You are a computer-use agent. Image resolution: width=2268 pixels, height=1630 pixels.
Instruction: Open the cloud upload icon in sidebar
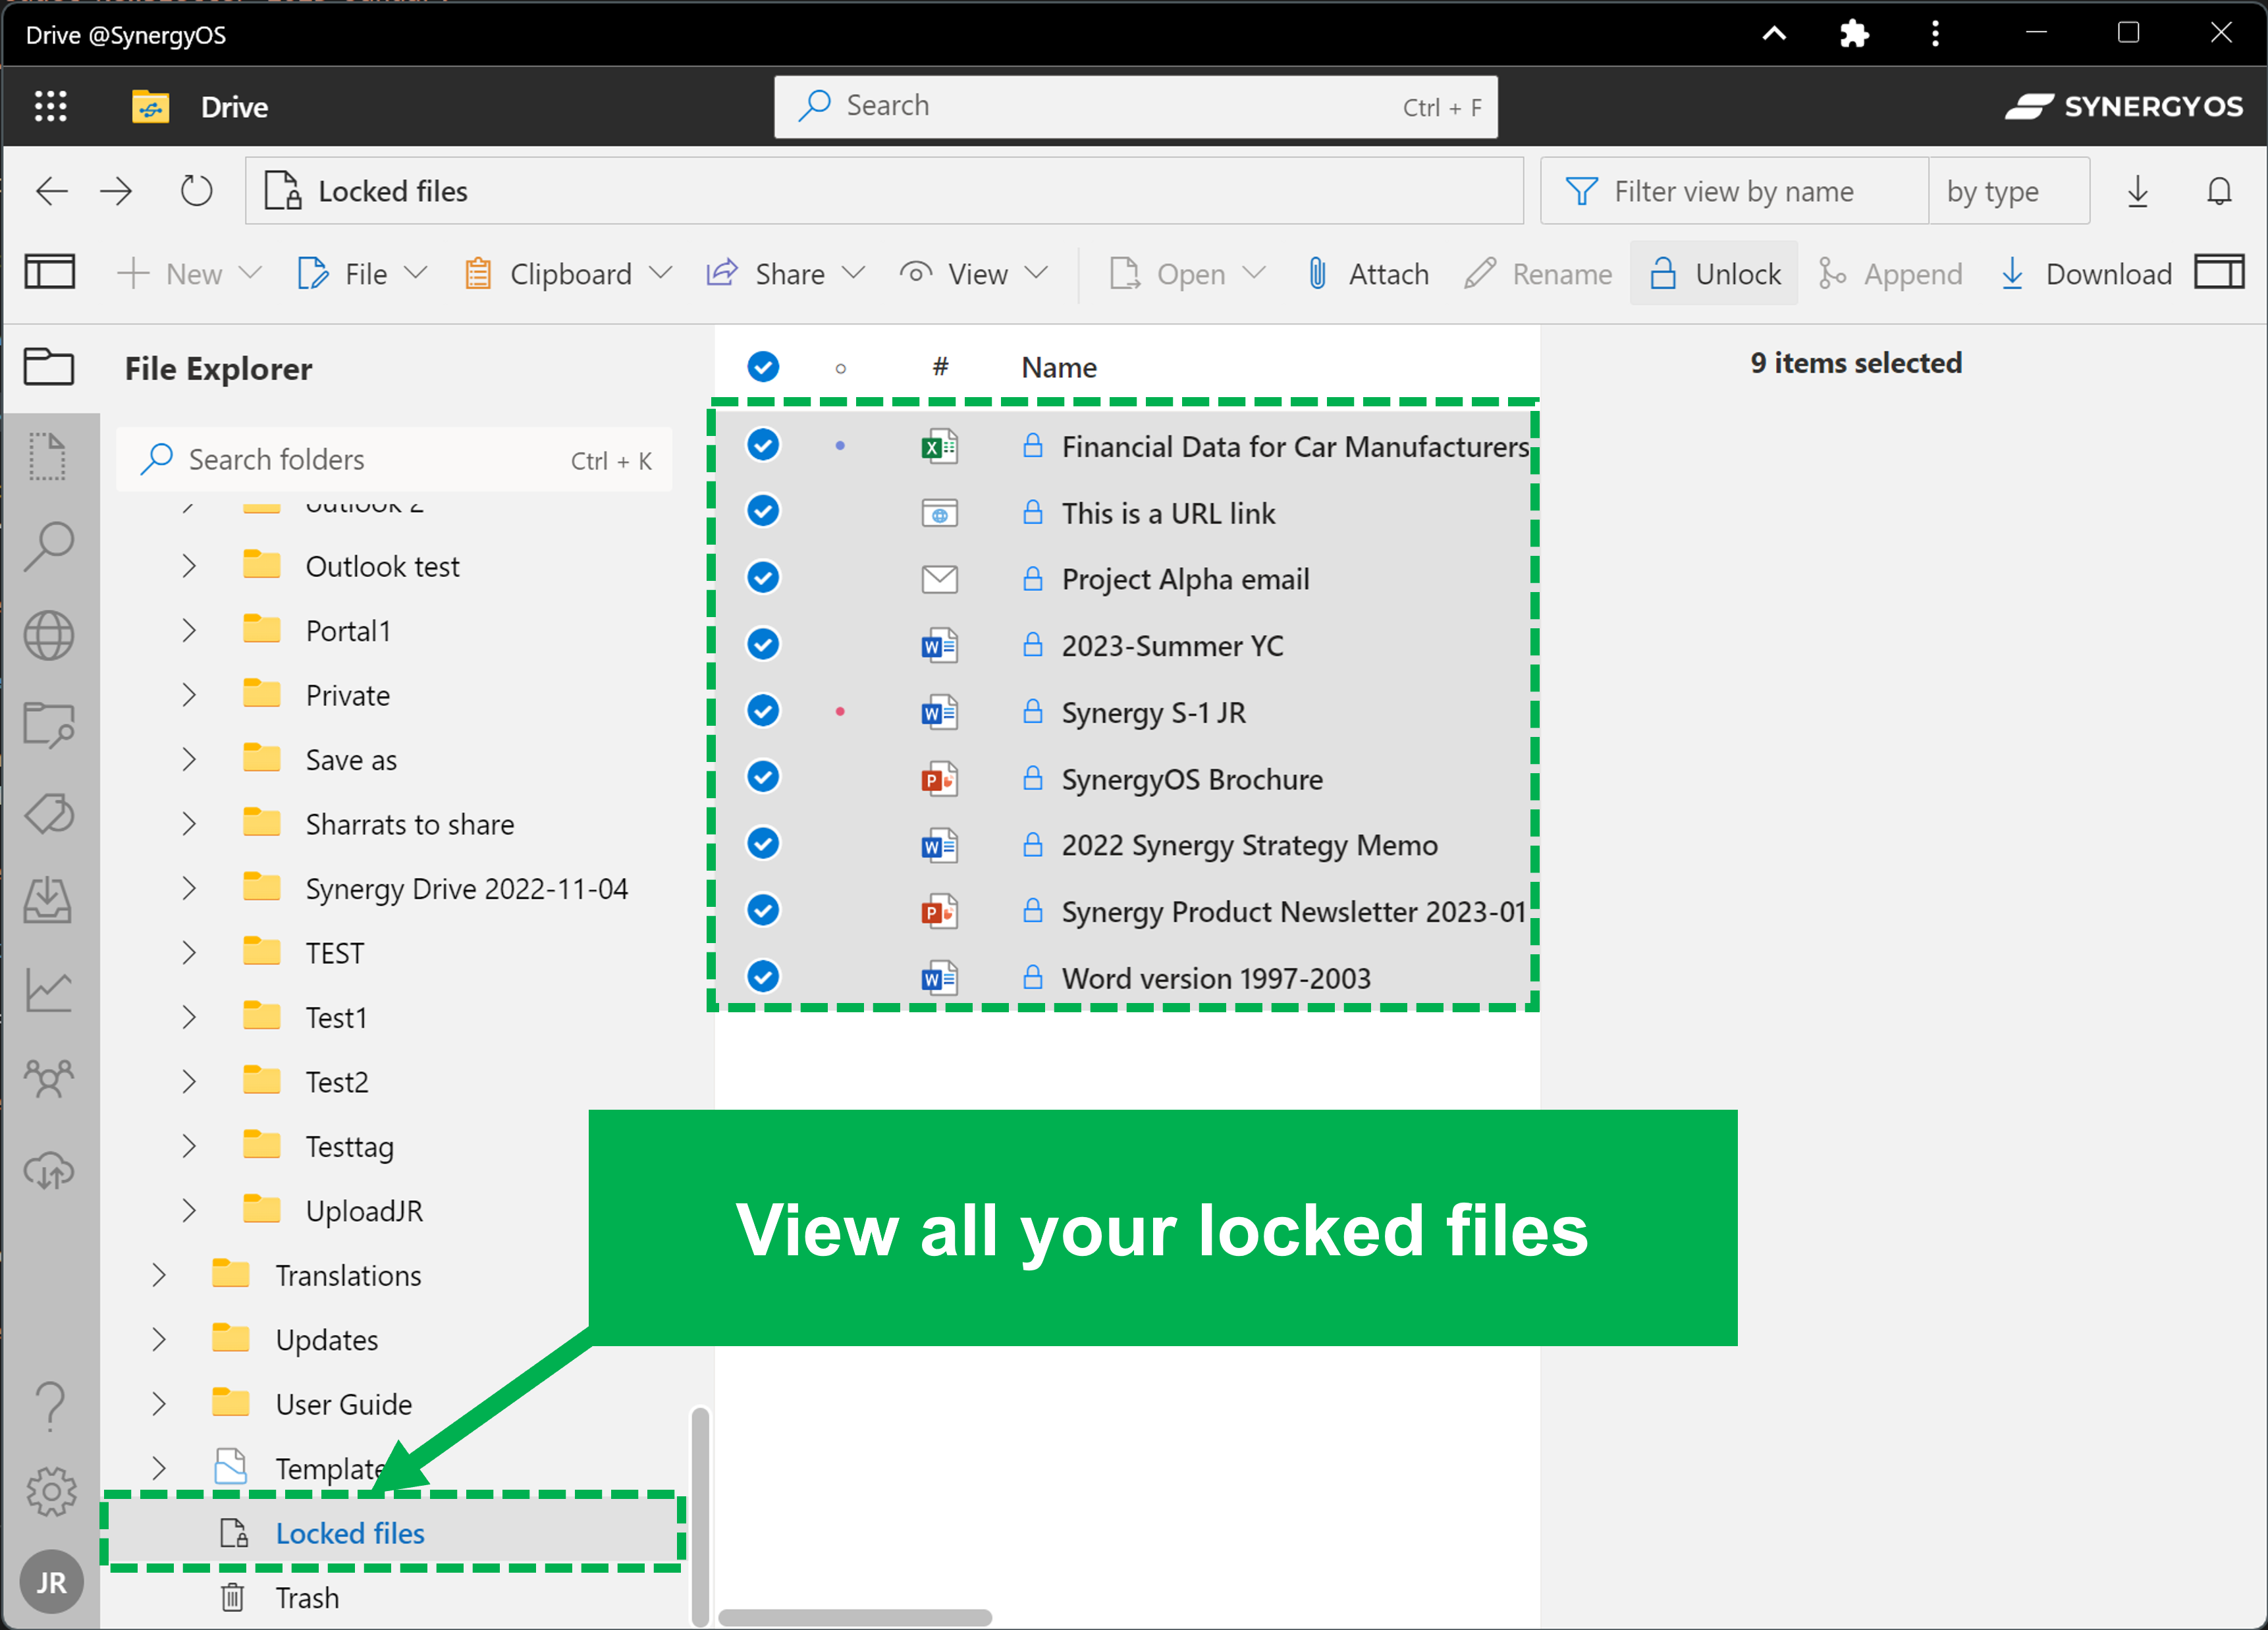(48, 1170)
